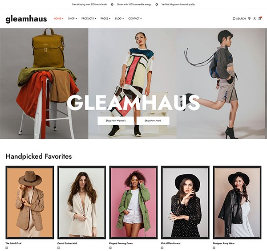Open the Blog menu item
267x251 pixels.
(119, 18)
